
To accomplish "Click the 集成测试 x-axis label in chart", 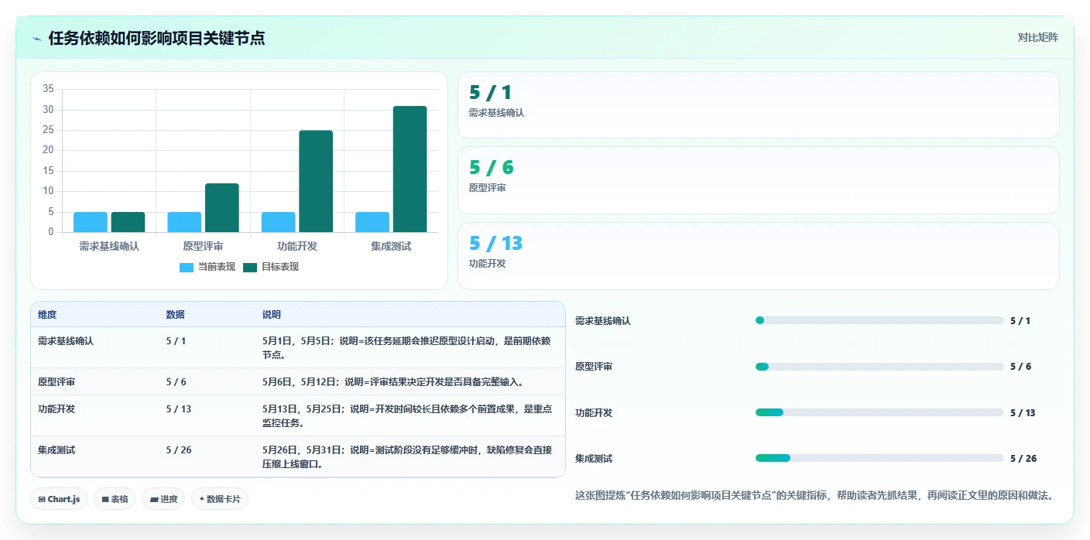I will [x=391, y=246].
